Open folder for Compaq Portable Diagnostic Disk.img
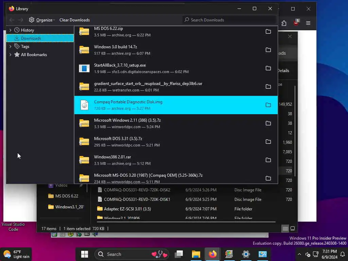Screen dimensions: 348x261 click(268, 105)
